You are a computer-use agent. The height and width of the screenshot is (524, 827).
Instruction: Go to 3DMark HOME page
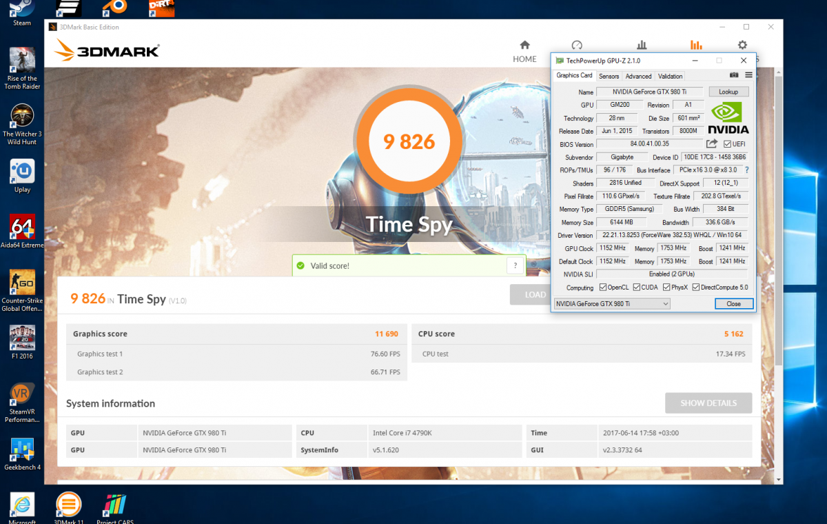click(x=524, y=52)
